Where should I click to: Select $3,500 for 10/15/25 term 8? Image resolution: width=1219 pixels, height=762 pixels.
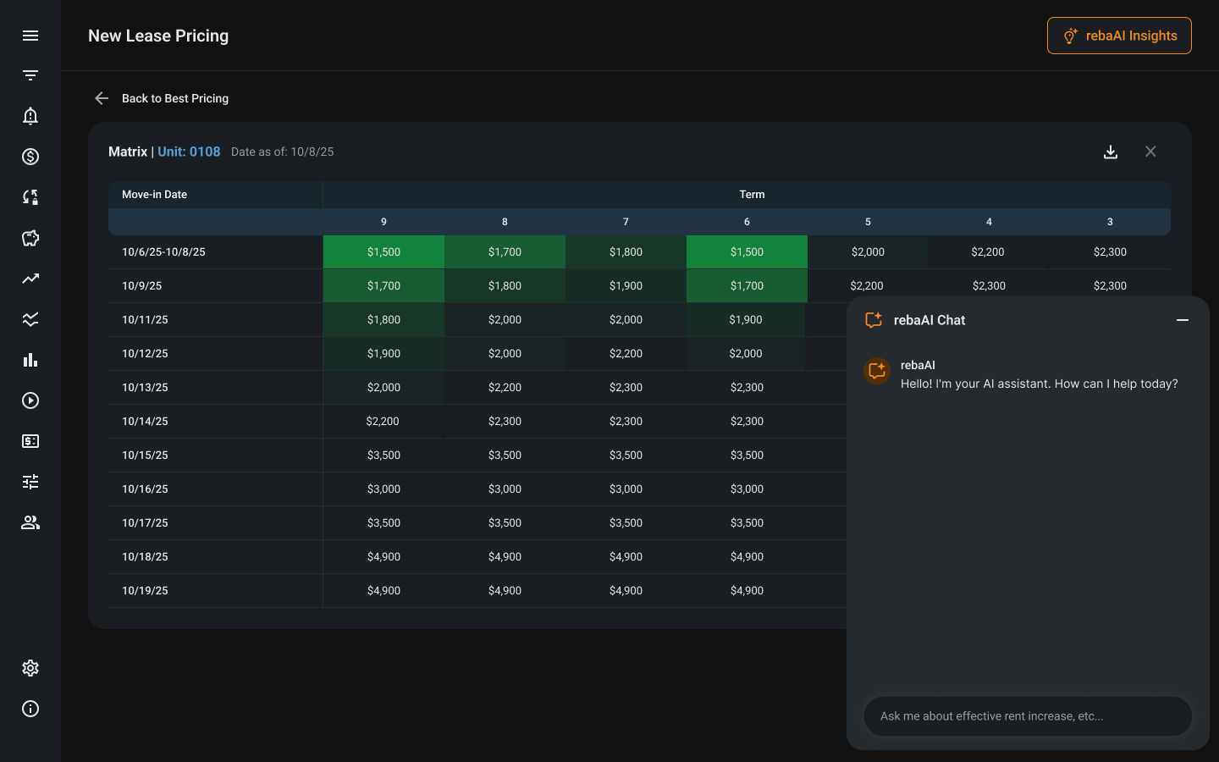505,456
